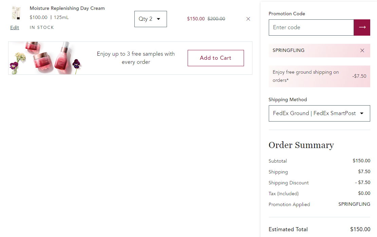Submit promotion code with arrow button
Screen dimensions: 377x237
coord(362,28)
